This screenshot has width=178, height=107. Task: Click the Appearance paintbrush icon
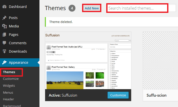click(4, 62)
